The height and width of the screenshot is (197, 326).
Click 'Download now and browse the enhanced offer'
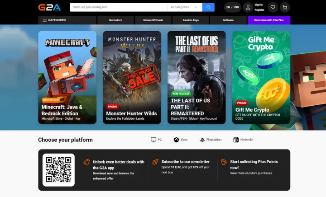tap(113, 176)
